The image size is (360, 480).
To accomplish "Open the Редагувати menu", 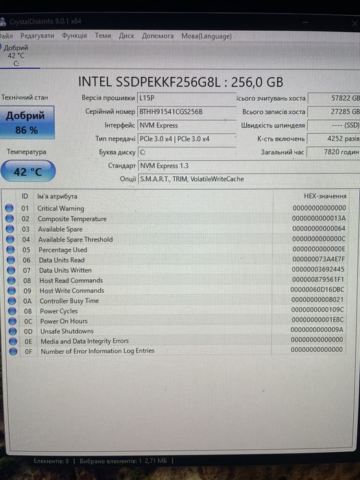I will [x=37, y=36].
